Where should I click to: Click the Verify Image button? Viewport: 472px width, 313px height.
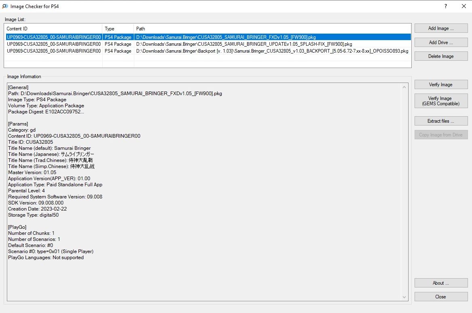(441, 85)
